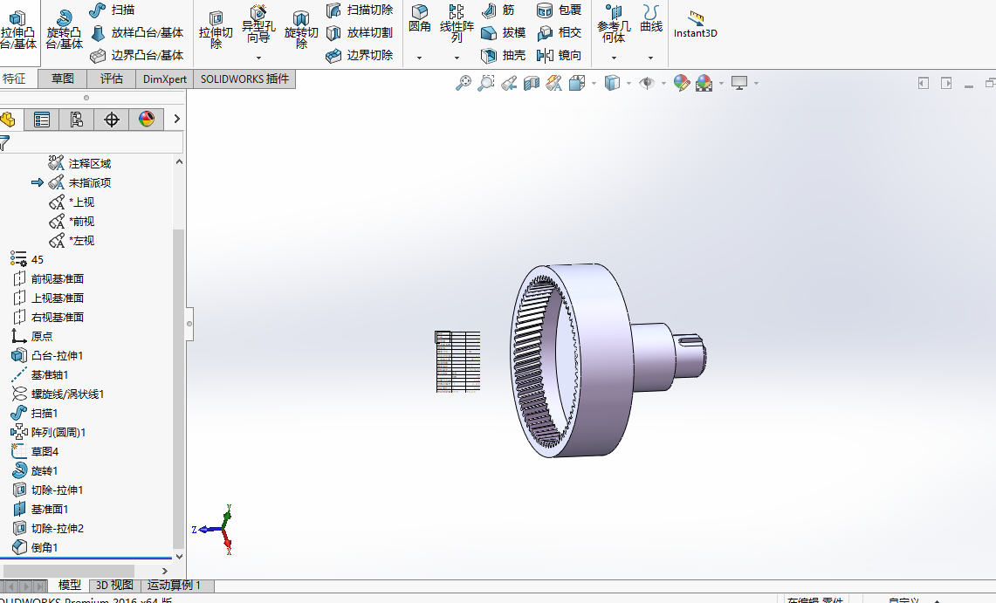Viewport: 996px width, 603px height.
Task: Toggle Instant3D mode
Action: point(696,24)
